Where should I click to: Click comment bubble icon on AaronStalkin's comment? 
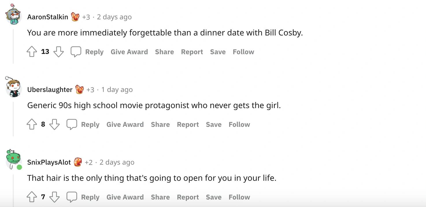point(76,52)
